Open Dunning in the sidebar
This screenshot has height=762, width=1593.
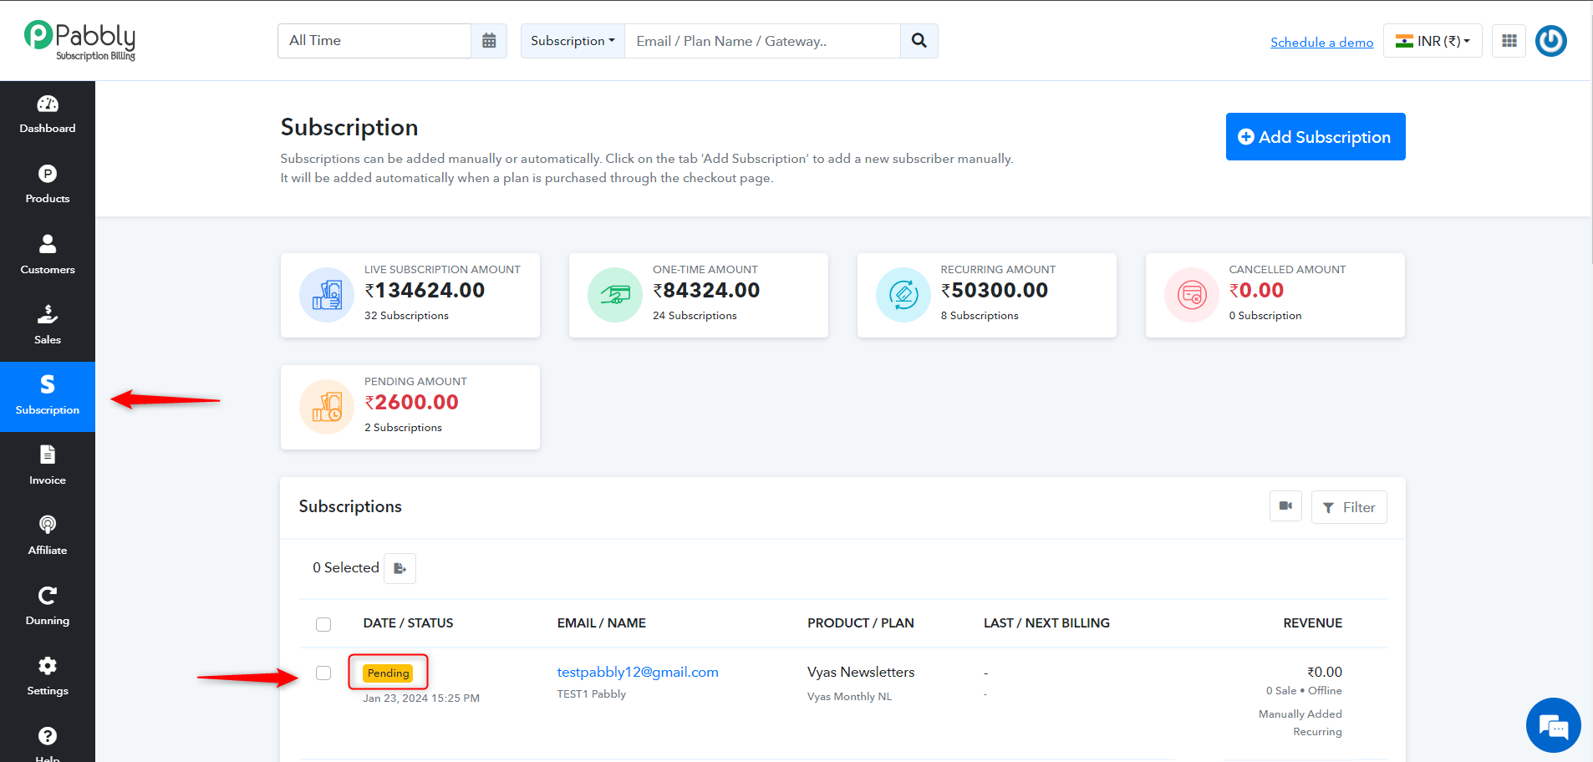tap(48, 607)
